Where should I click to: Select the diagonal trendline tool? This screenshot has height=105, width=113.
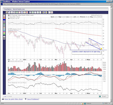[x=9, y=12]
